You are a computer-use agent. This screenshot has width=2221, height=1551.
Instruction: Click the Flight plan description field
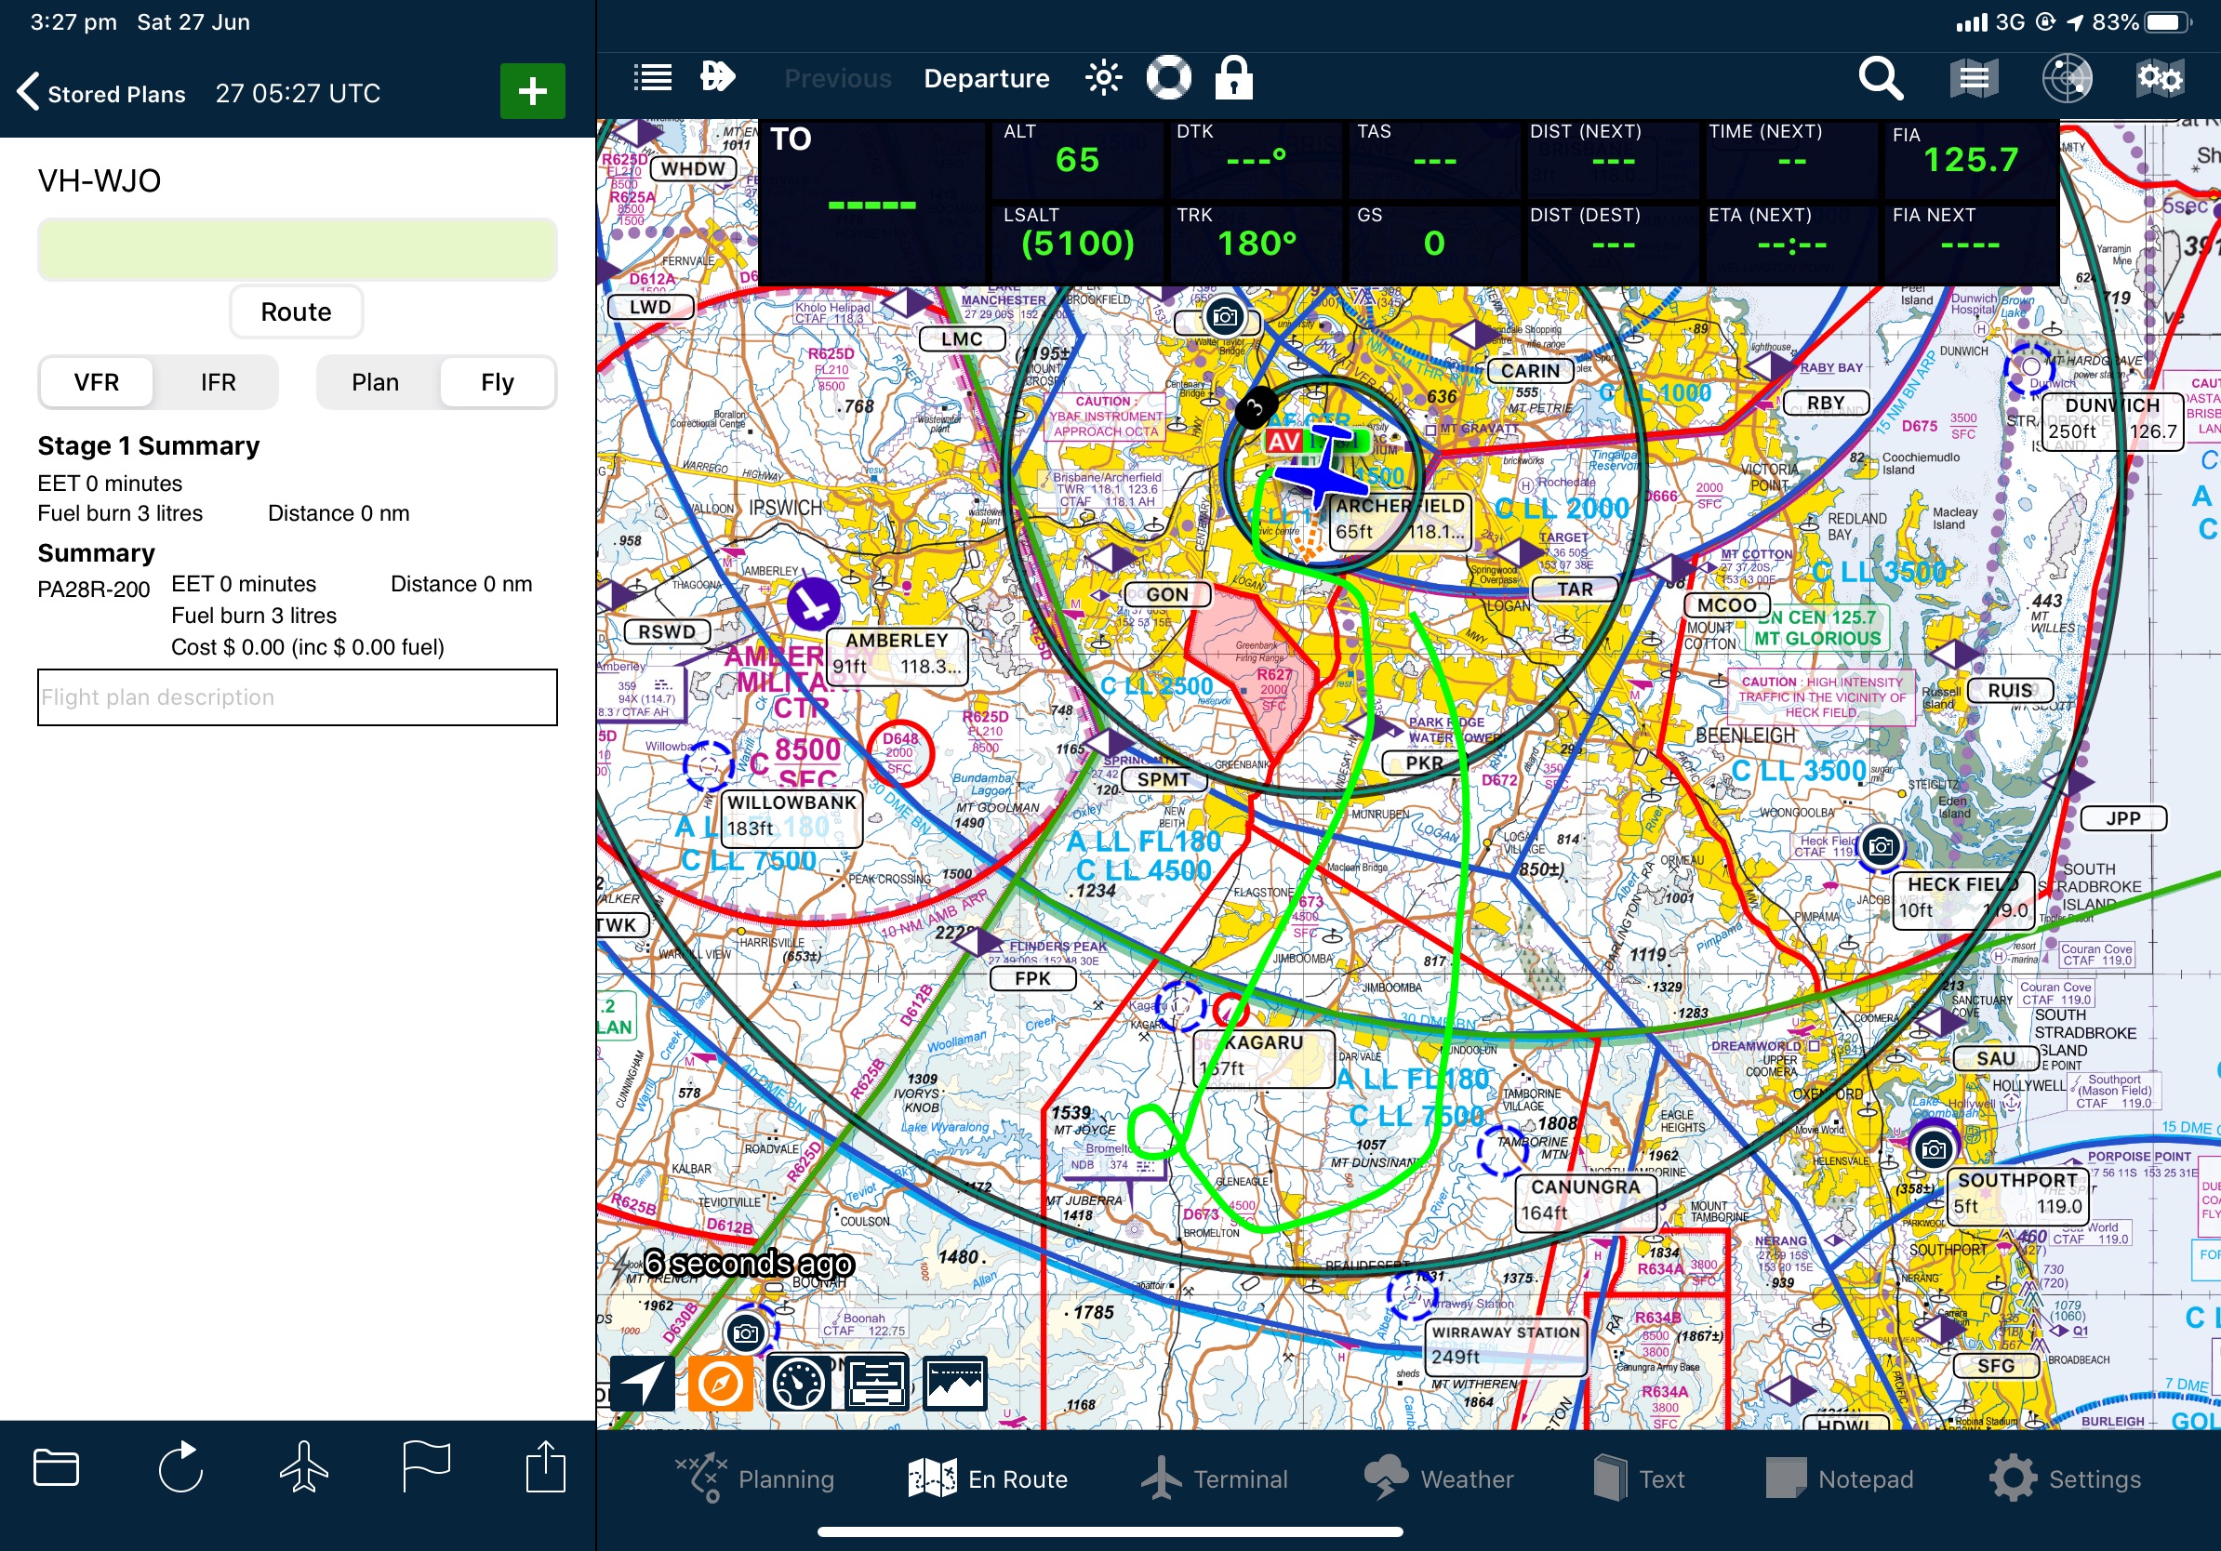[x=297, y=697]
